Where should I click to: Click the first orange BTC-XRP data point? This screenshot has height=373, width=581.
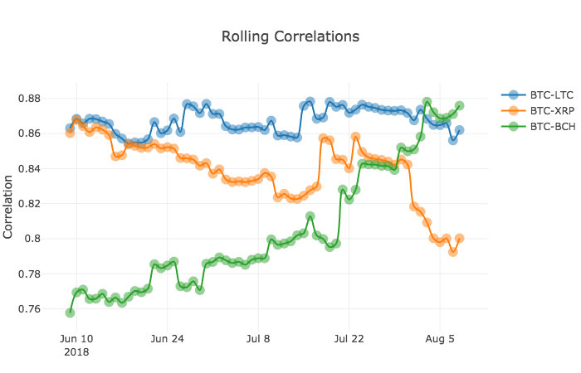tap(70, 133)
